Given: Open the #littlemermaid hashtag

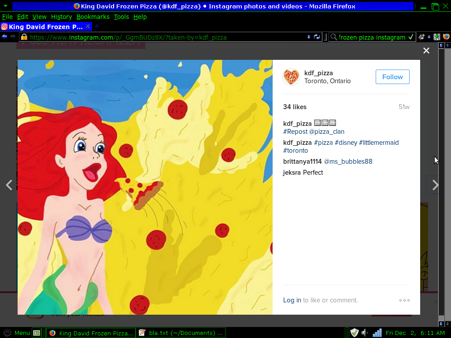Looking at the screenshot, I should coord(378,143).
